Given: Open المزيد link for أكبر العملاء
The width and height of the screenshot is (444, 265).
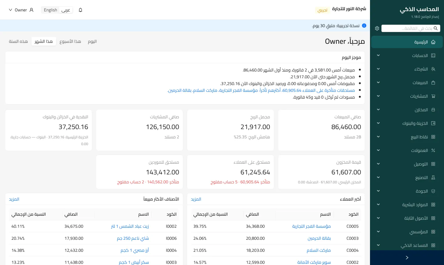Looking at the screenshot, I should pyautogui.click(x=196, y=199).
